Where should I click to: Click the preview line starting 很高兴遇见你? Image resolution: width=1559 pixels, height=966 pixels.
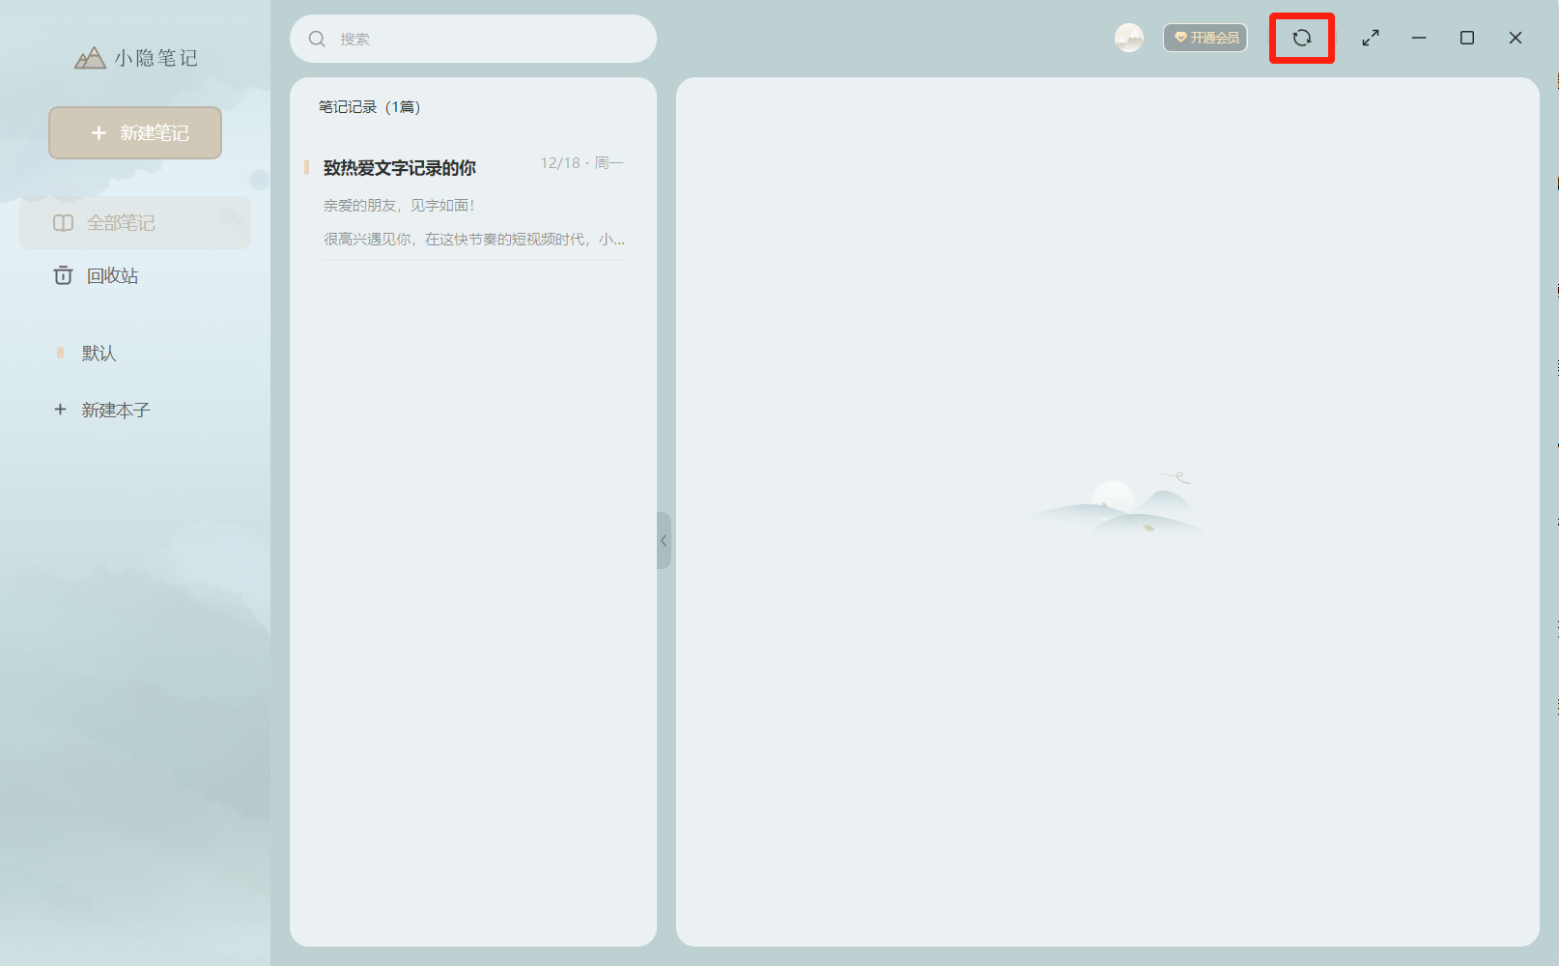click(474, 240)
